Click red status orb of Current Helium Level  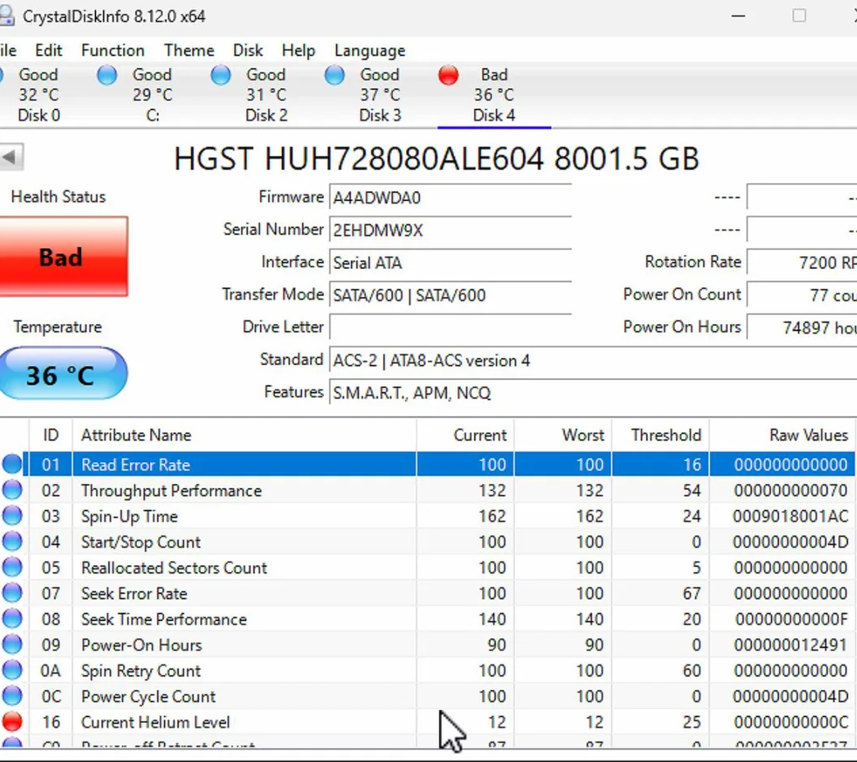12,722
